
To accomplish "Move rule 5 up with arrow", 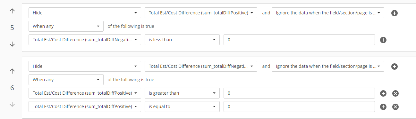I will 12,11.
